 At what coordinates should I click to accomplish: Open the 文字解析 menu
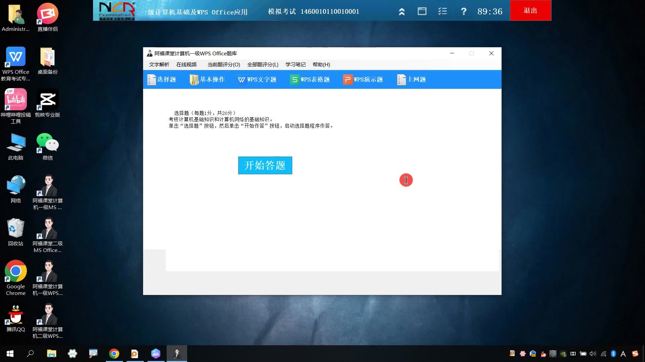[159, 64]
